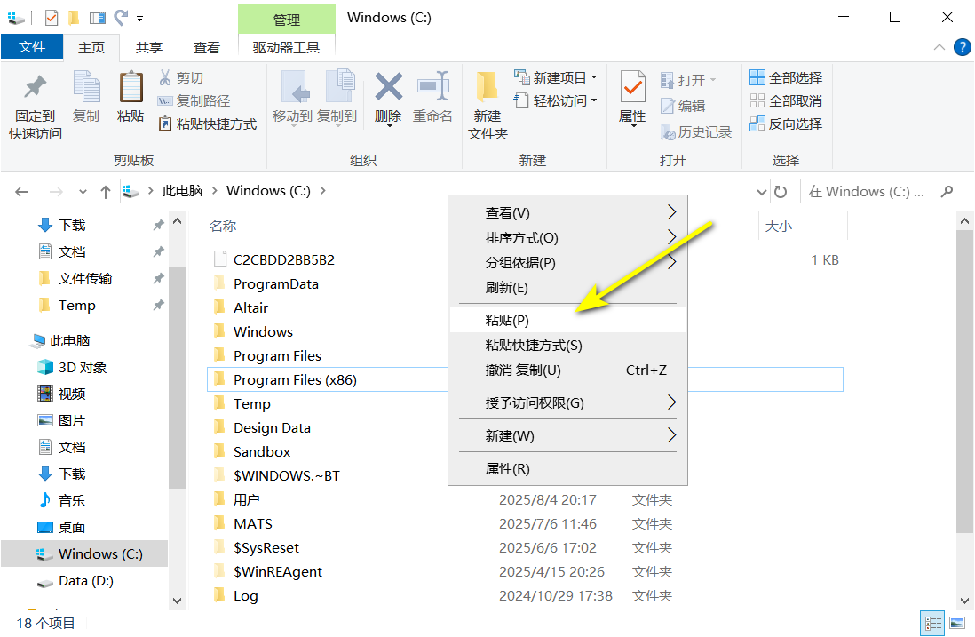975x637 pixels.
Task: Click This PC (此电脑) in address breadcrumb
Action: (182, 191)
